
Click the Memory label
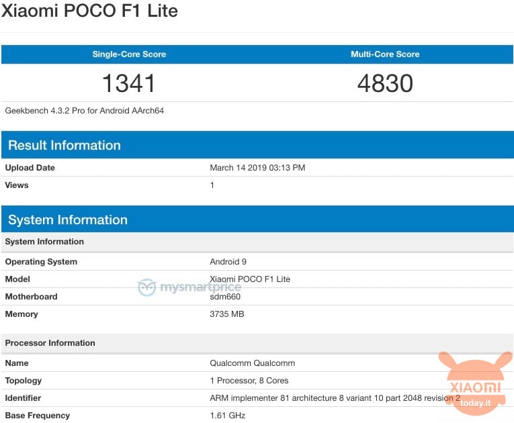(x=22, y=314)
